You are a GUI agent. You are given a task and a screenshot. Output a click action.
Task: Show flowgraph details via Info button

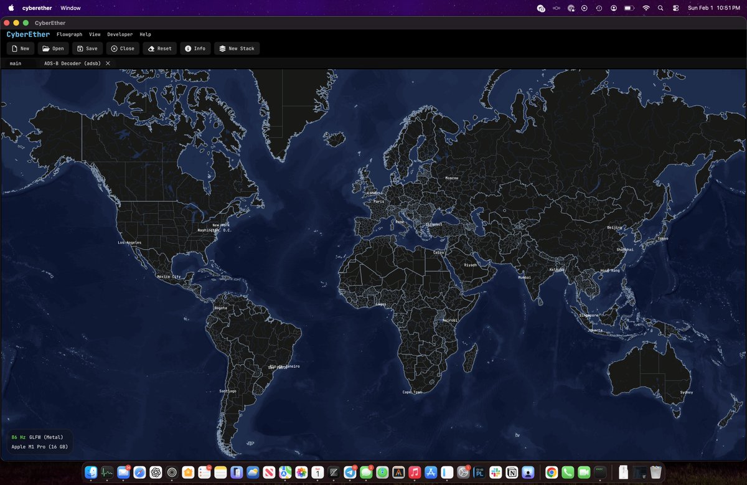(195, 48)
